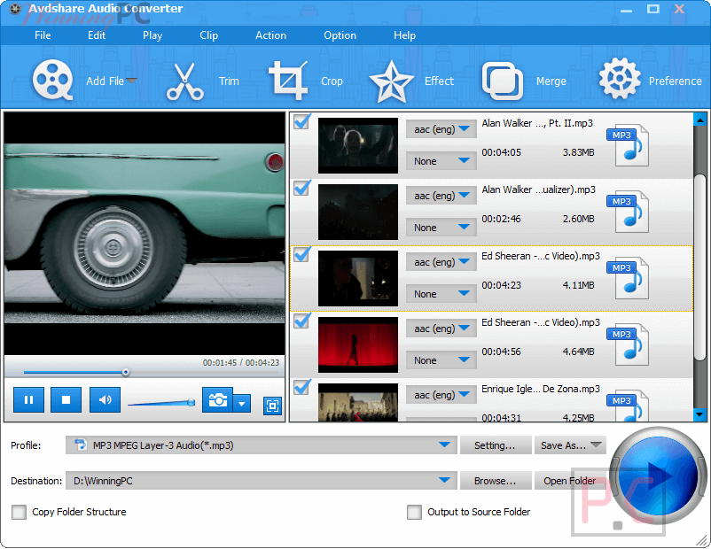The width and height of the screenshot is (711, 549).
Task: Select 'Alan Walker ...ualizer).mp3' file name
Action: [x=538, y=189]
